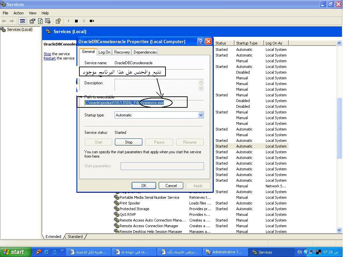
Task: Select the Print Spooler service row
Action: pos(130,203)
